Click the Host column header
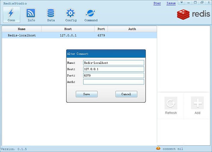Screen dimensions: 212x152 point(68,29)
